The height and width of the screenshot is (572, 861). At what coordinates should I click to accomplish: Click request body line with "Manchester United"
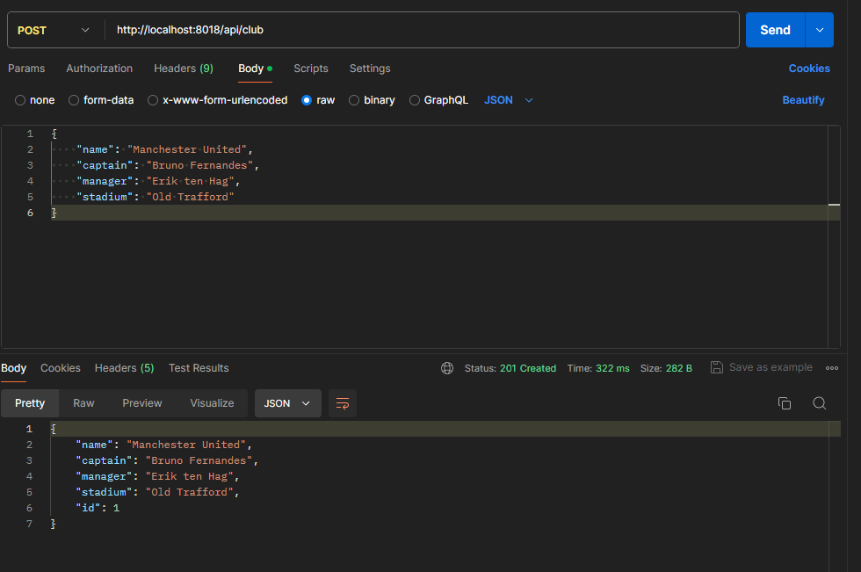click(x=165, y=150)
